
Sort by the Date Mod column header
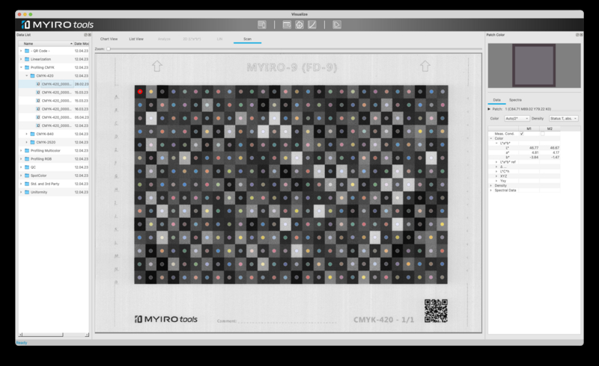[x=82, y=44]
